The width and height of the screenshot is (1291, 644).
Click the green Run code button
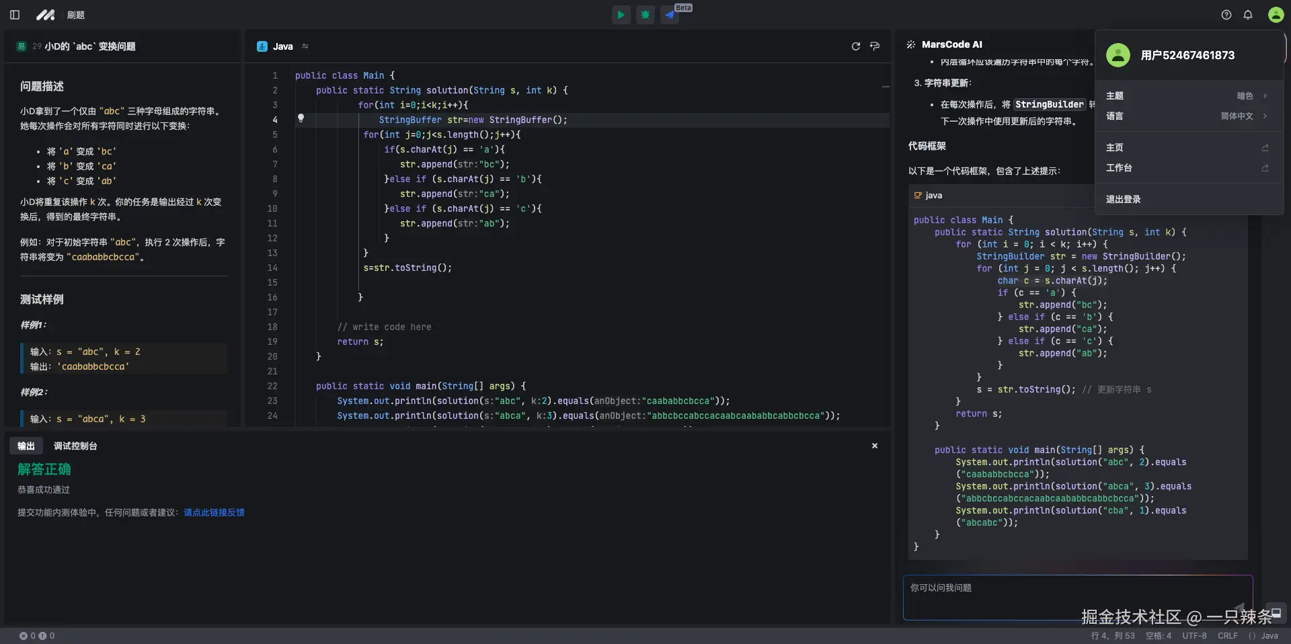[621, 15]
